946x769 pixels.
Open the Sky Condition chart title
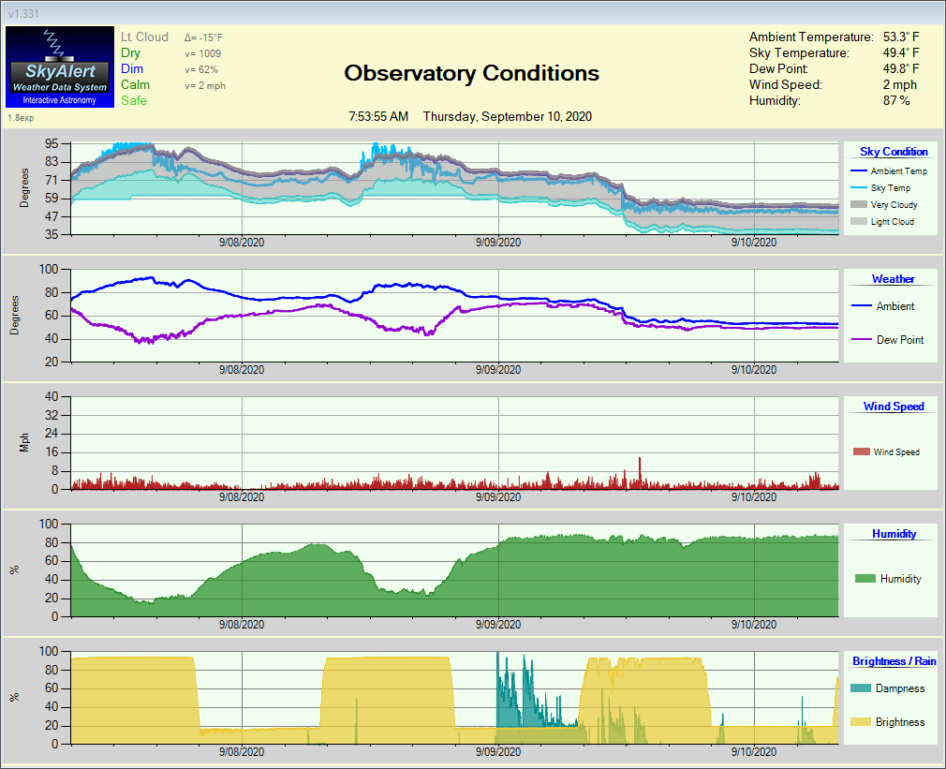click(894, 152)
